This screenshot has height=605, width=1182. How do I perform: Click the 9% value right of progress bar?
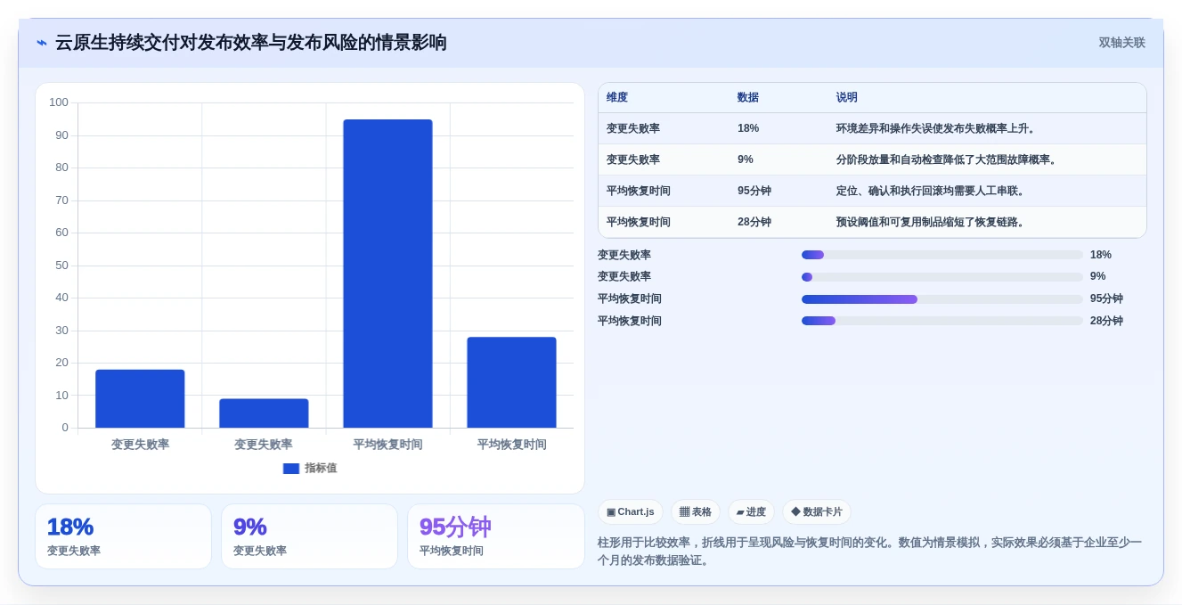pyautogui.click(x=1098, y=276)
